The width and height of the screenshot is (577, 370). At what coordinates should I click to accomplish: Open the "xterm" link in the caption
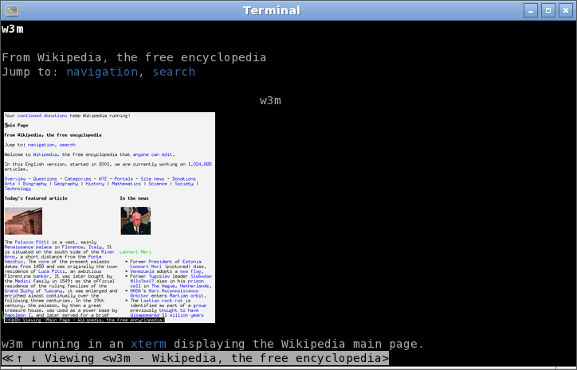coord(148,344)
